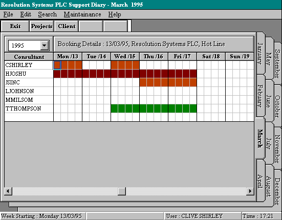Select CSHIRLEY's highlighted Monday first booking cell

[x=57, y=65]
